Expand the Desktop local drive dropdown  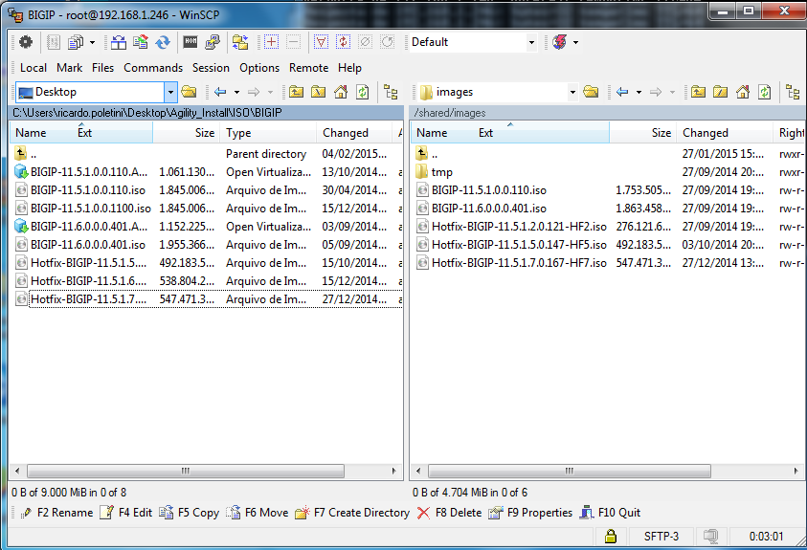170,92
